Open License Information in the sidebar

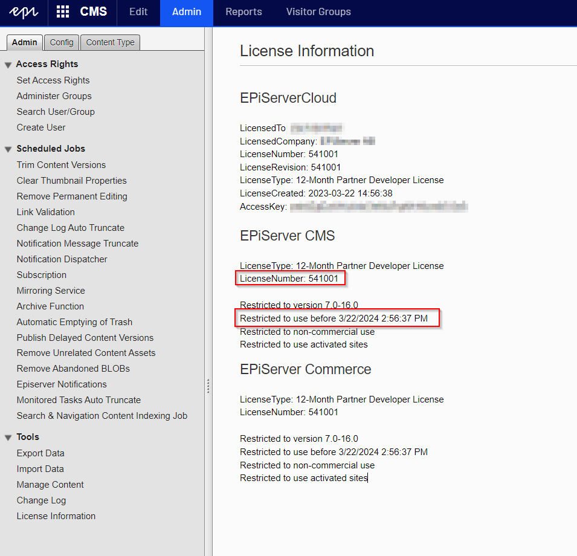(56, 516)
